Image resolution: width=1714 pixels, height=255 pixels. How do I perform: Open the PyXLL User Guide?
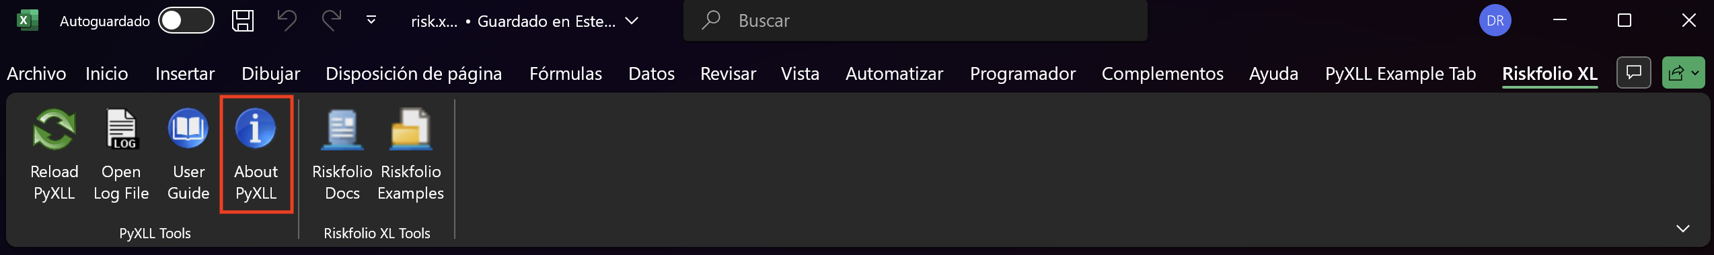tap(188, 156)
